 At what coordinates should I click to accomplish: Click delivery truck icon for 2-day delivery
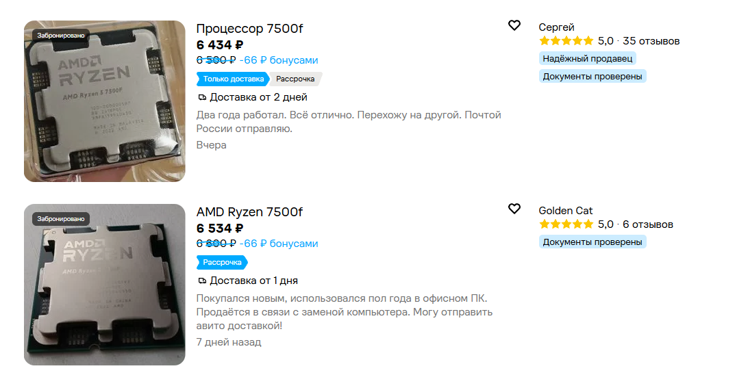pyautogui.click(x=202, y=98)
